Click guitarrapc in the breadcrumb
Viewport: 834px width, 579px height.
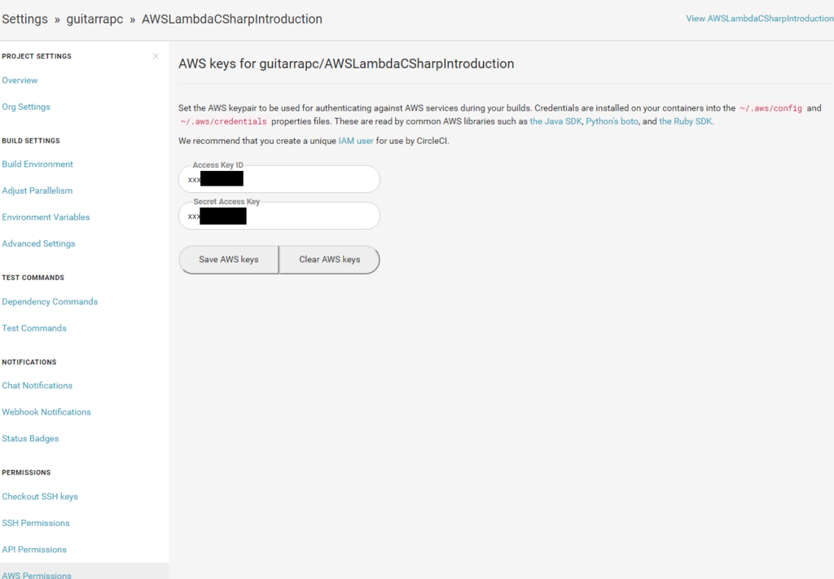[94, 20]
